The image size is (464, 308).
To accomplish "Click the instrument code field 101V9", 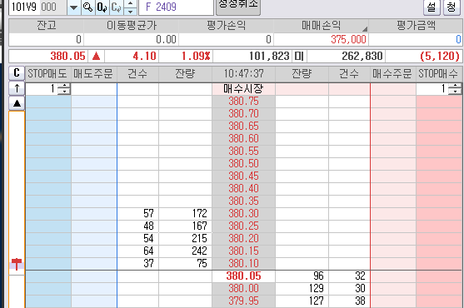I will [37, 7].
